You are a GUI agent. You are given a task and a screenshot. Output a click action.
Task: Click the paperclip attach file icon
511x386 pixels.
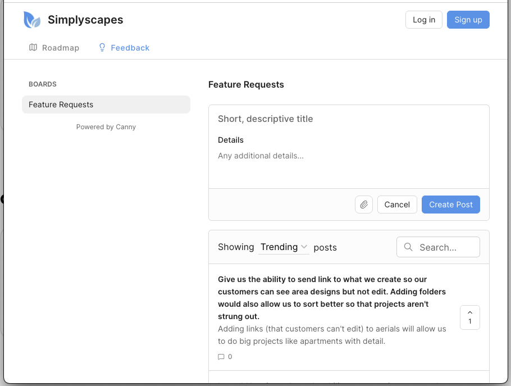(x=364, y=205)
